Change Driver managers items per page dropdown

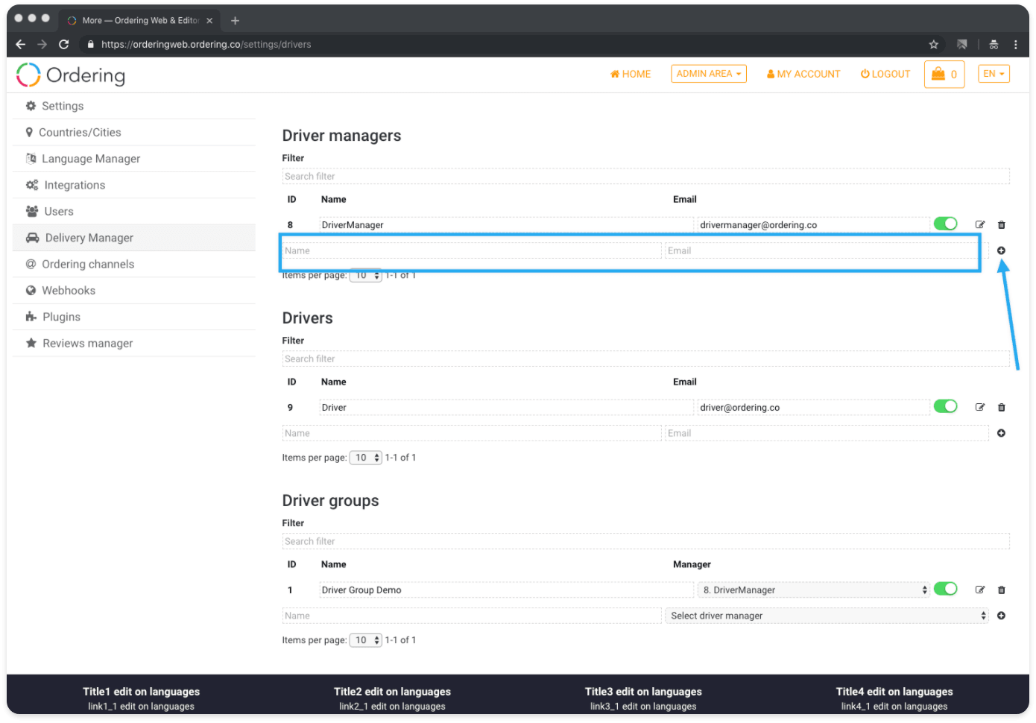point(365,275)
